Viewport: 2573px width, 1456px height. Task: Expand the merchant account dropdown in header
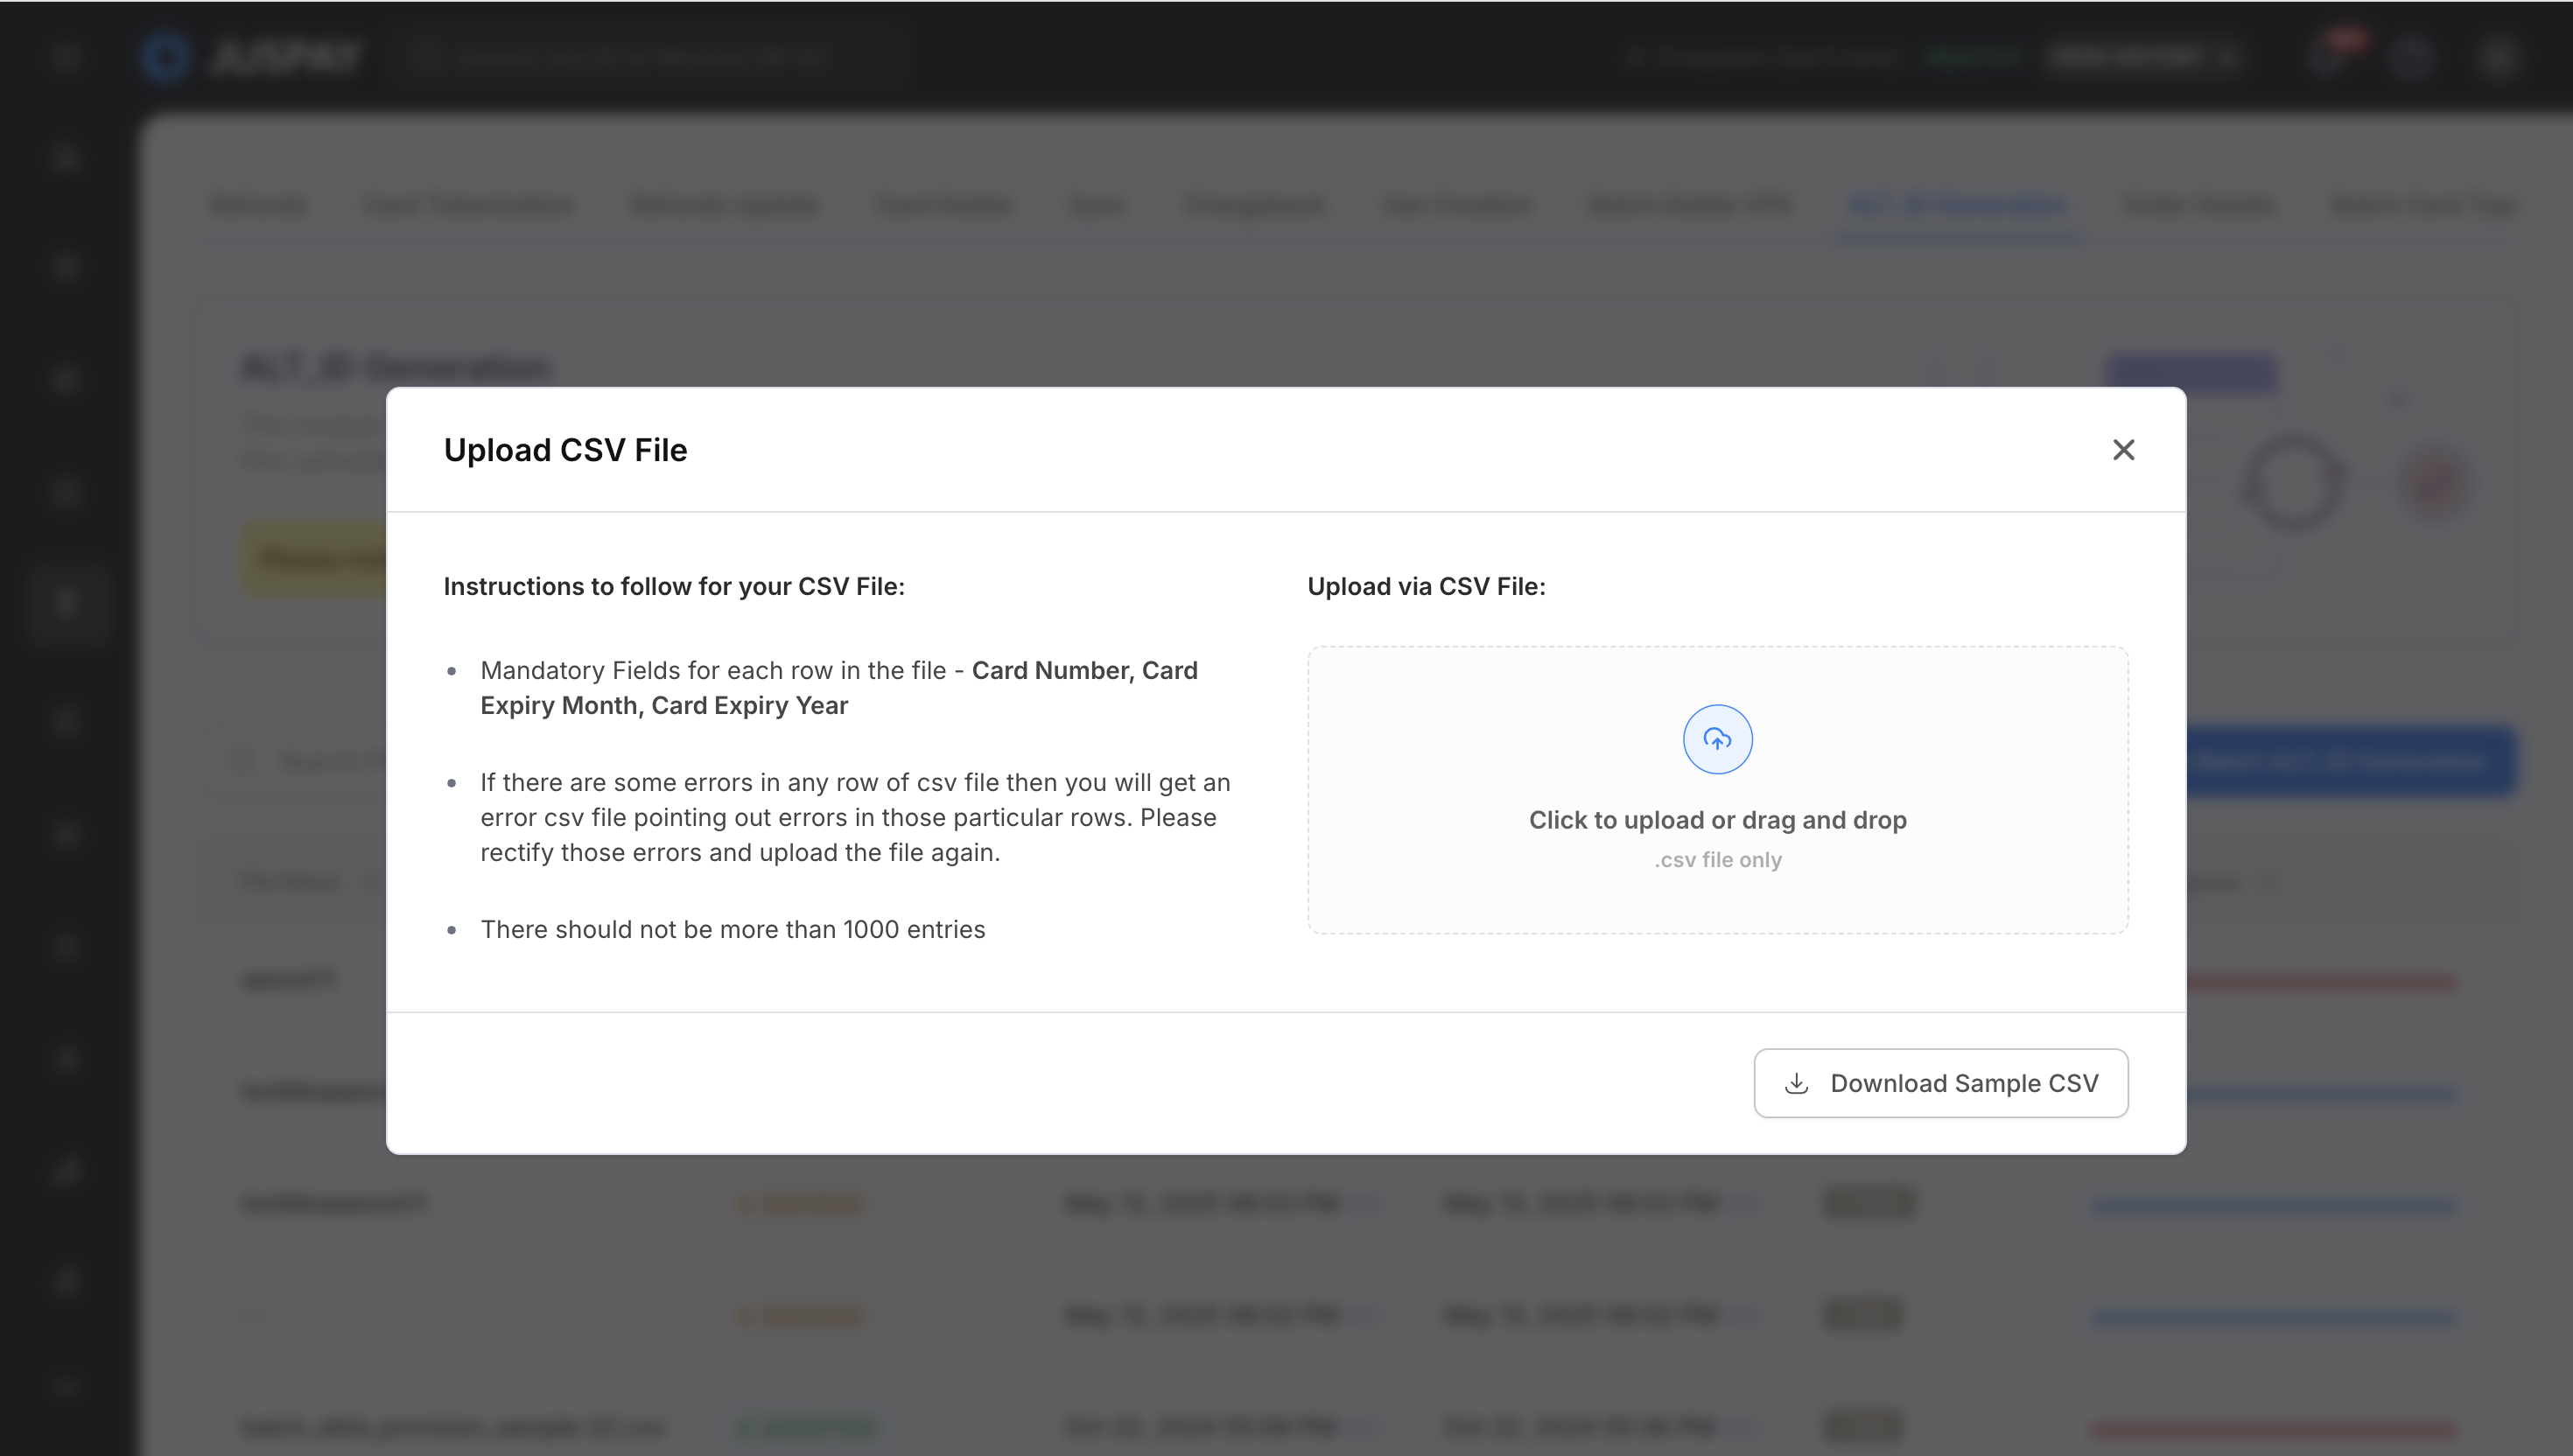[2140, 57]
